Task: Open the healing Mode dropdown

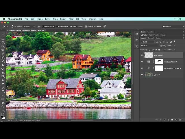Action: pyautogui.click(x=29, y=26)
